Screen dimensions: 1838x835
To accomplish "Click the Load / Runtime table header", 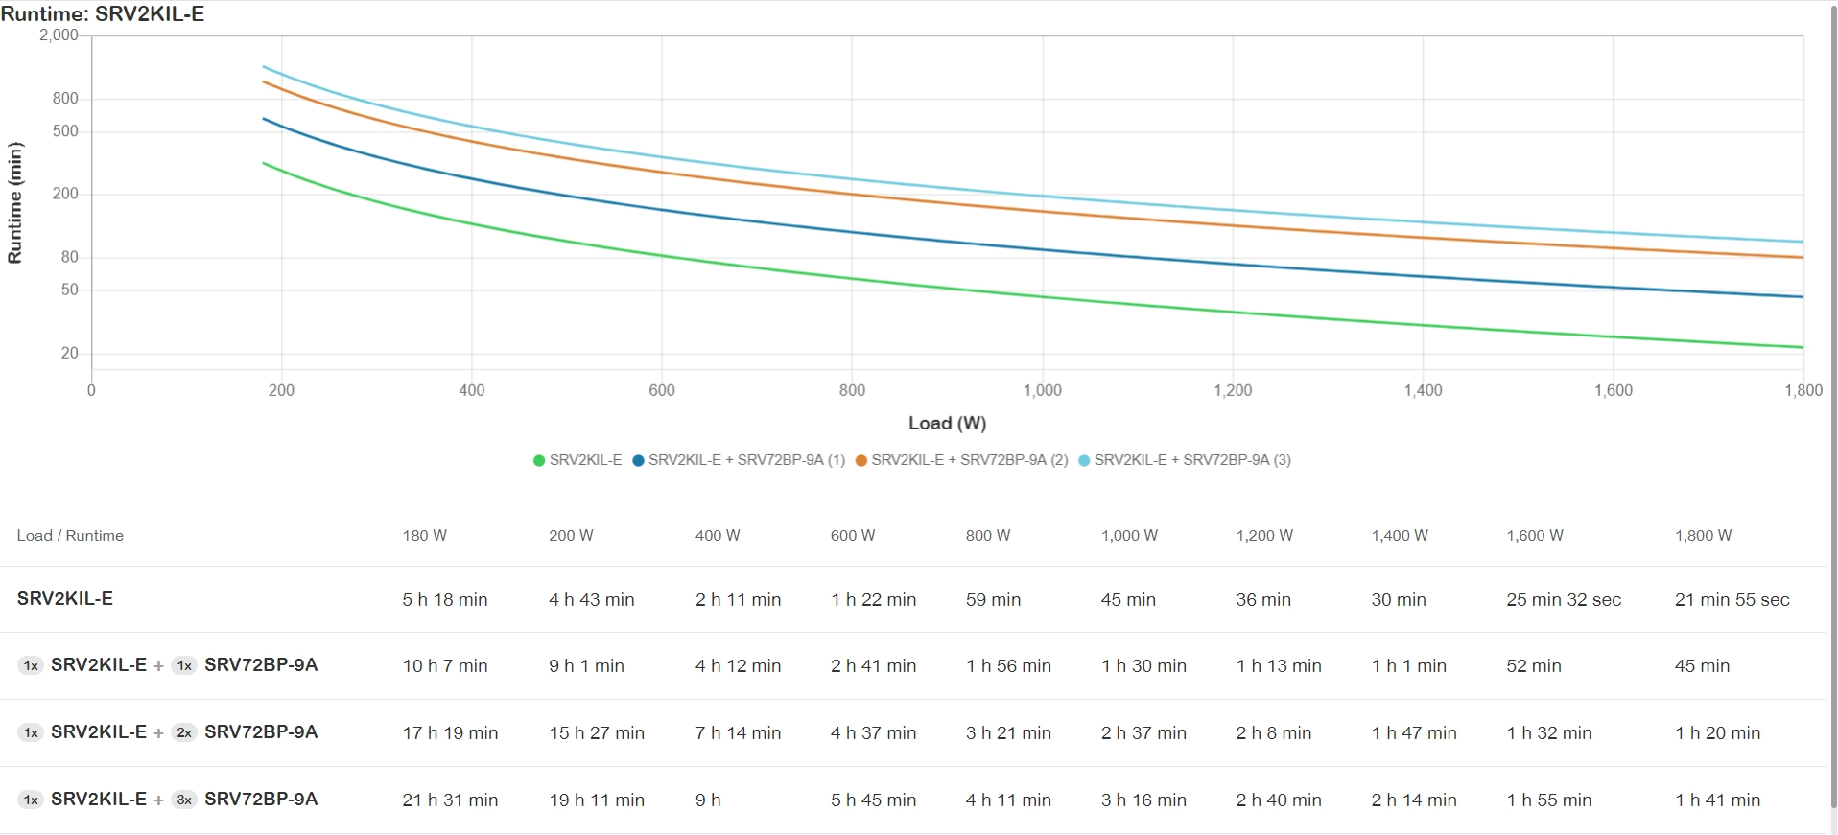I will click(70, 536).
